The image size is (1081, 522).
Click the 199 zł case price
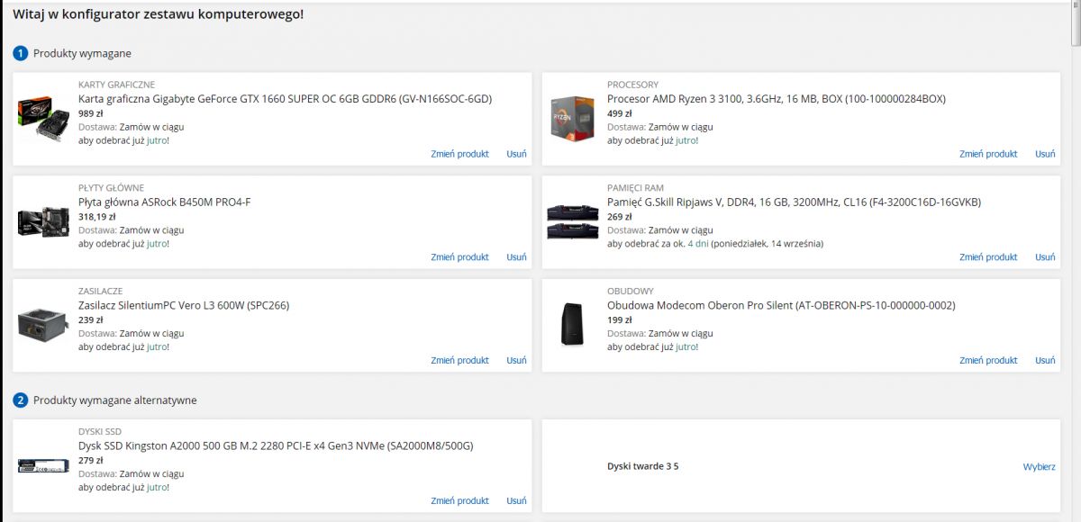pyautogui.click(x=620, y=320)
